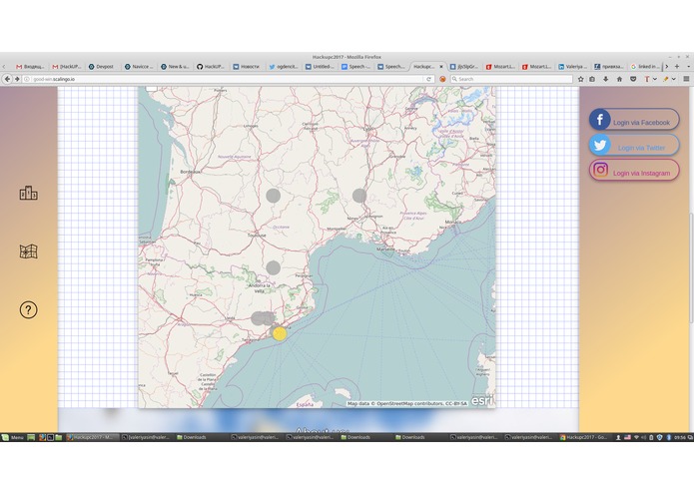
Task: Switch to the Untitled tab
Action: coord(320,66)
